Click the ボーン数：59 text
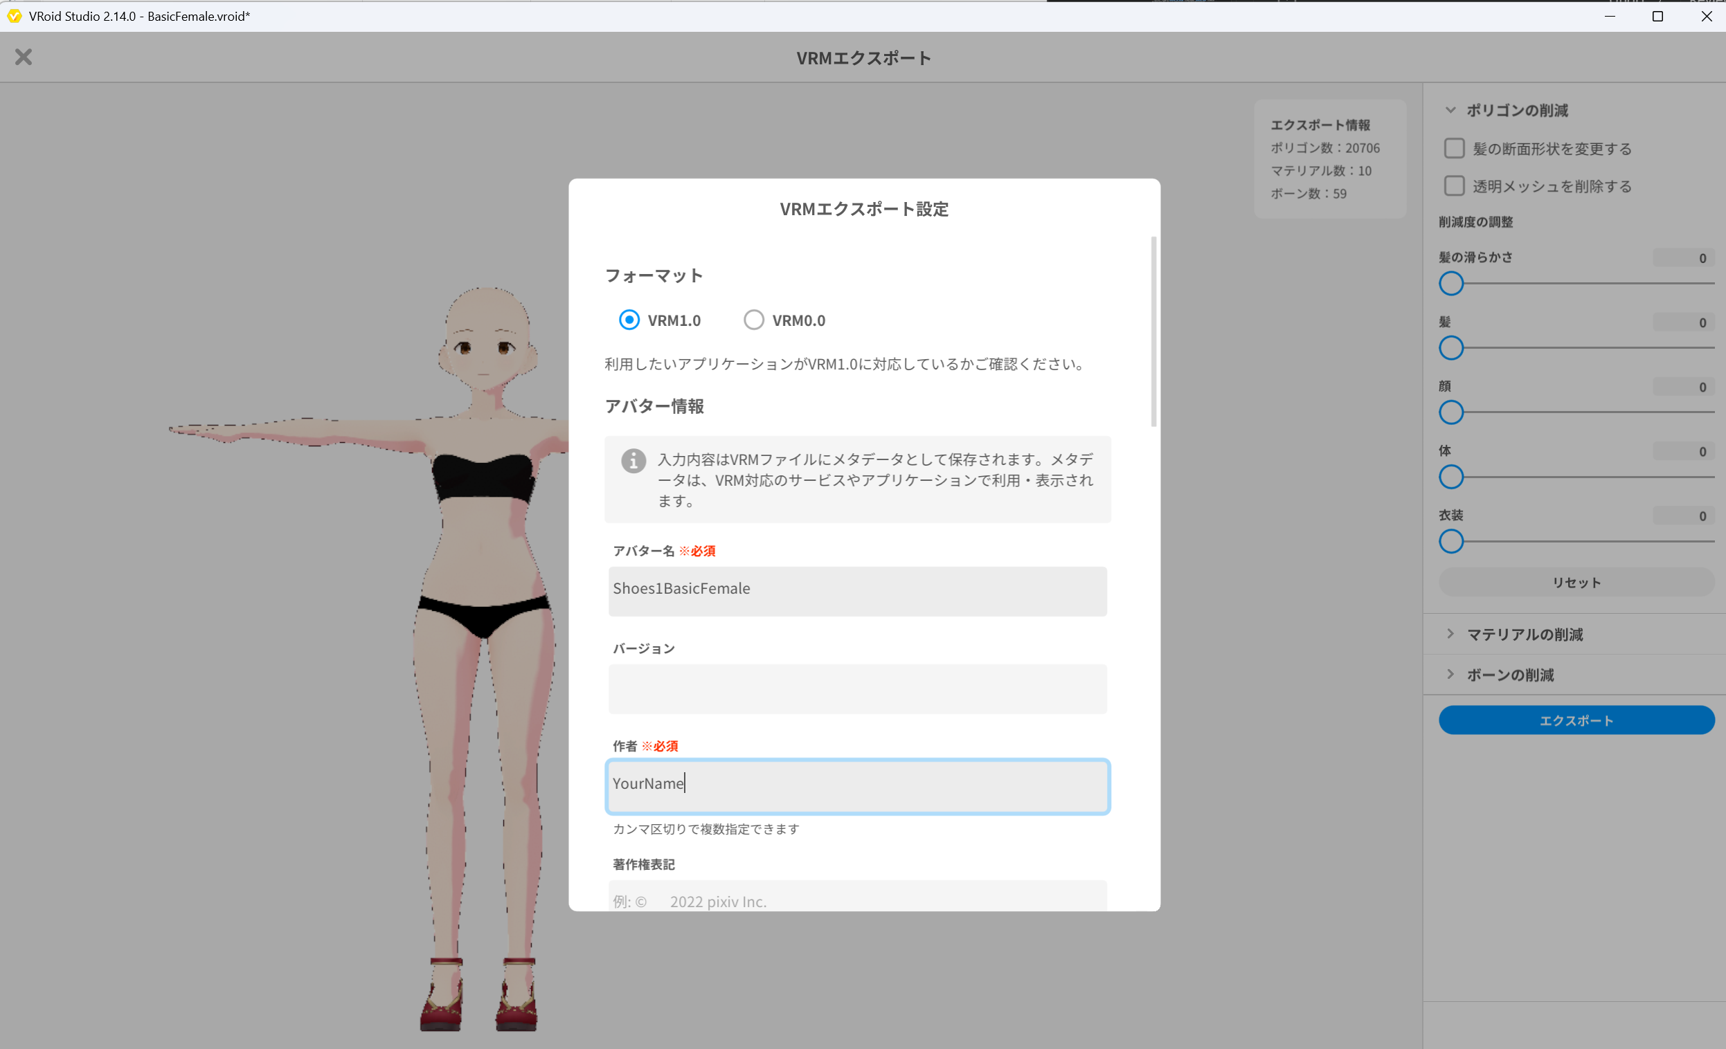The height and width of the screenshot is (1049, 1726). [x=1309, y=193]
